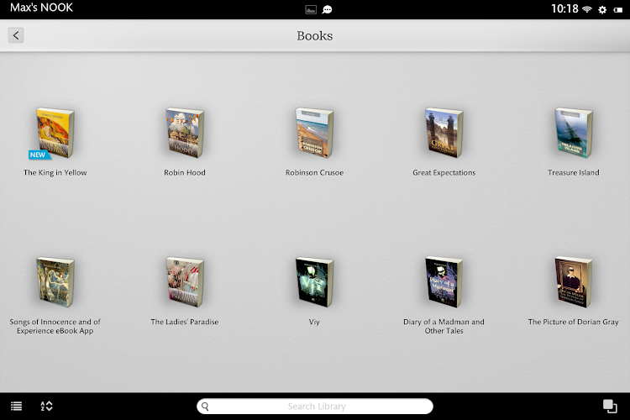The image size is (630, 420).
Task: Open the Viy book cover
Action: pyautogui.click(x=315, y=282)
